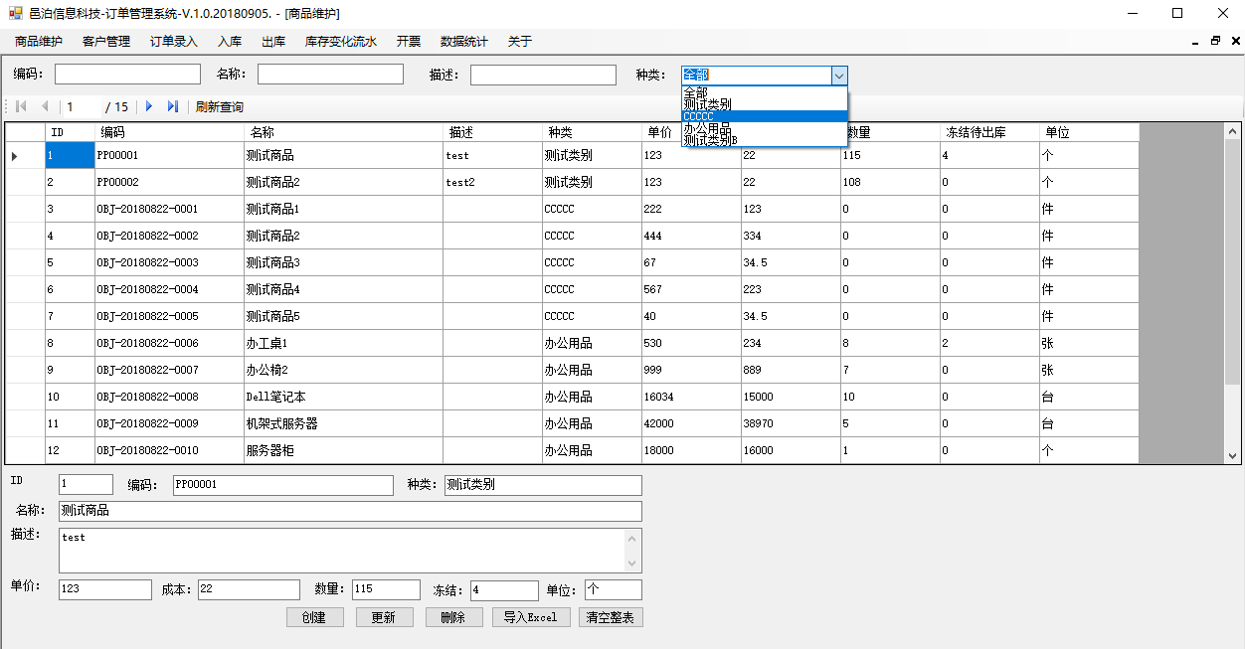Go to previous page arrow icon
The height and width of the screenshot is (649, 1245).
click(45, 106)
